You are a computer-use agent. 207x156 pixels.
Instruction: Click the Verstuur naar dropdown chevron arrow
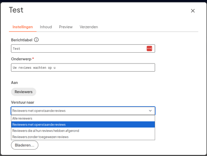[x=150, y=111]
